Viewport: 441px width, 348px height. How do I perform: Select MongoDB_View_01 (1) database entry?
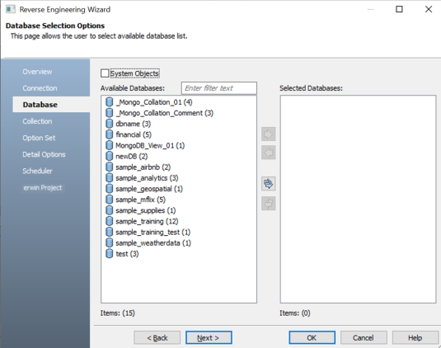(150, 145)
